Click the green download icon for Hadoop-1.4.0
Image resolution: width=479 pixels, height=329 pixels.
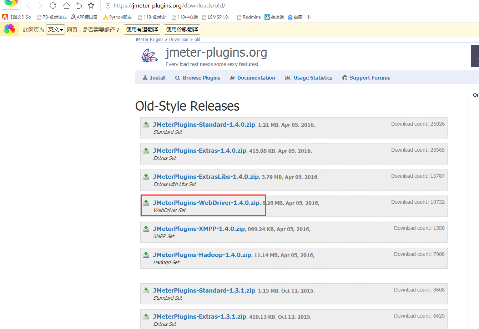pos(146,255)
